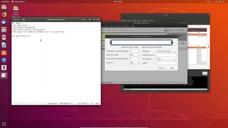Launch Rhythmbox from the dock
The width and height of the screenshot is (228, 128).
(4, 37)
